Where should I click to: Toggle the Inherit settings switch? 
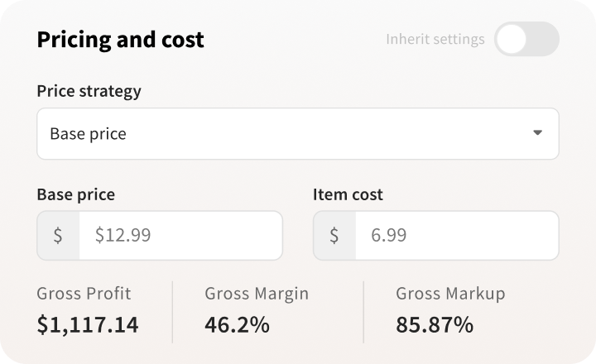tap(526, 39)
